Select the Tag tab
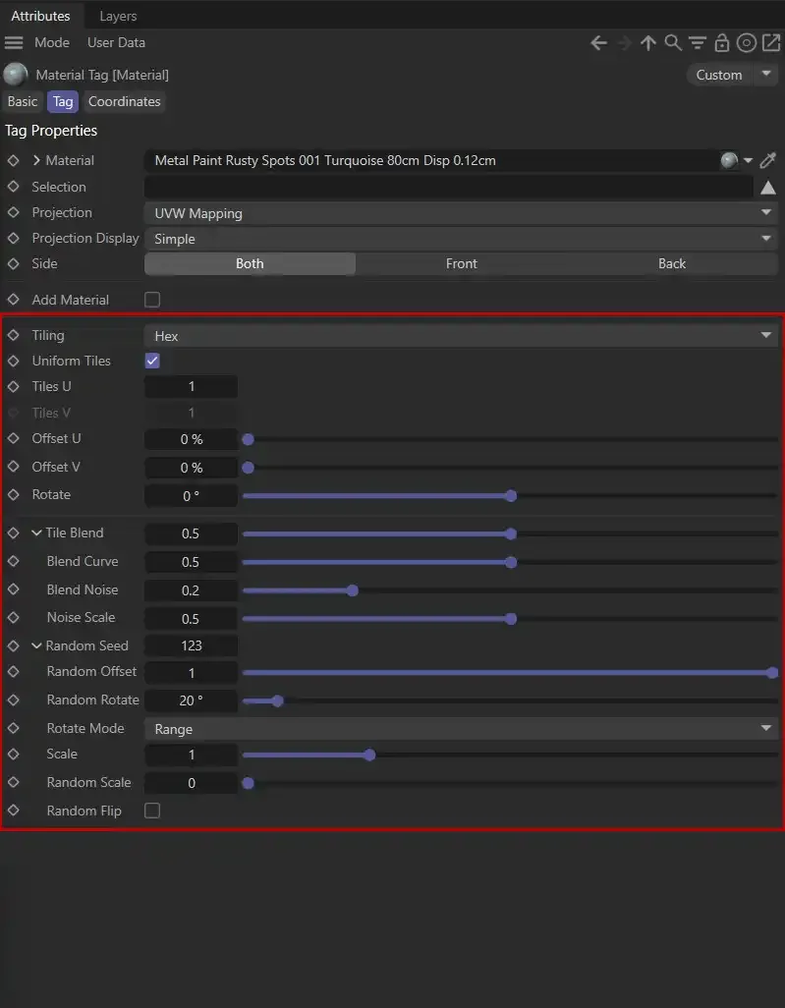 click(63, 101)
